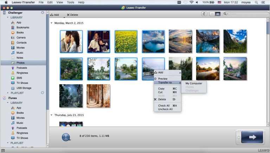Collapse iTunes LIBRARY section
This screenshot has height=153, width=270.
point(8,103)
